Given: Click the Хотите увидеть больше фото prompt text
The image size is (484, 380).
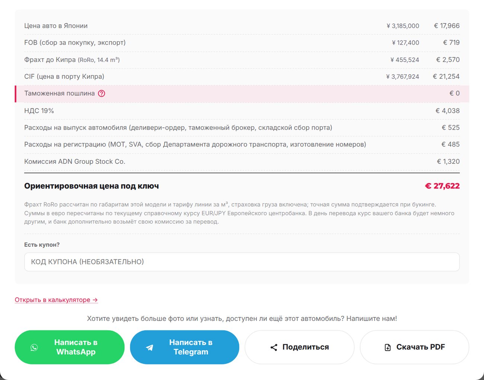Looking at the screenshot, I should coord(242,319).
